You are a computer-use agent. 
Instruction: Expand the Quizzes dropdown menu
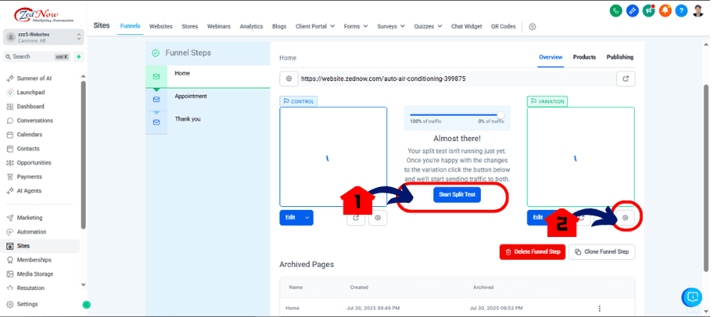(428, 26)
